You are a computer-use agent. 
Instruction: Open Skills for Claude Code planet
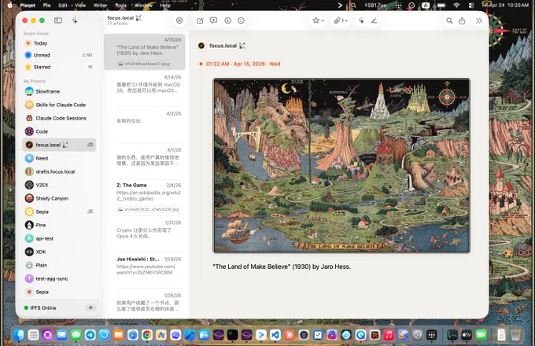(x=59, y=105)
